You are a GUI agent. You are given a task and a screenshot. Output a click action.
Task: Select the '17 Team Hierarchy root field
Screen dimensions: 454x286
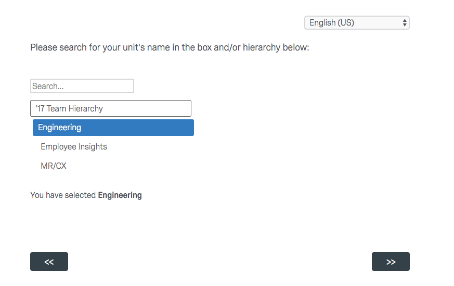coord(110,108)
